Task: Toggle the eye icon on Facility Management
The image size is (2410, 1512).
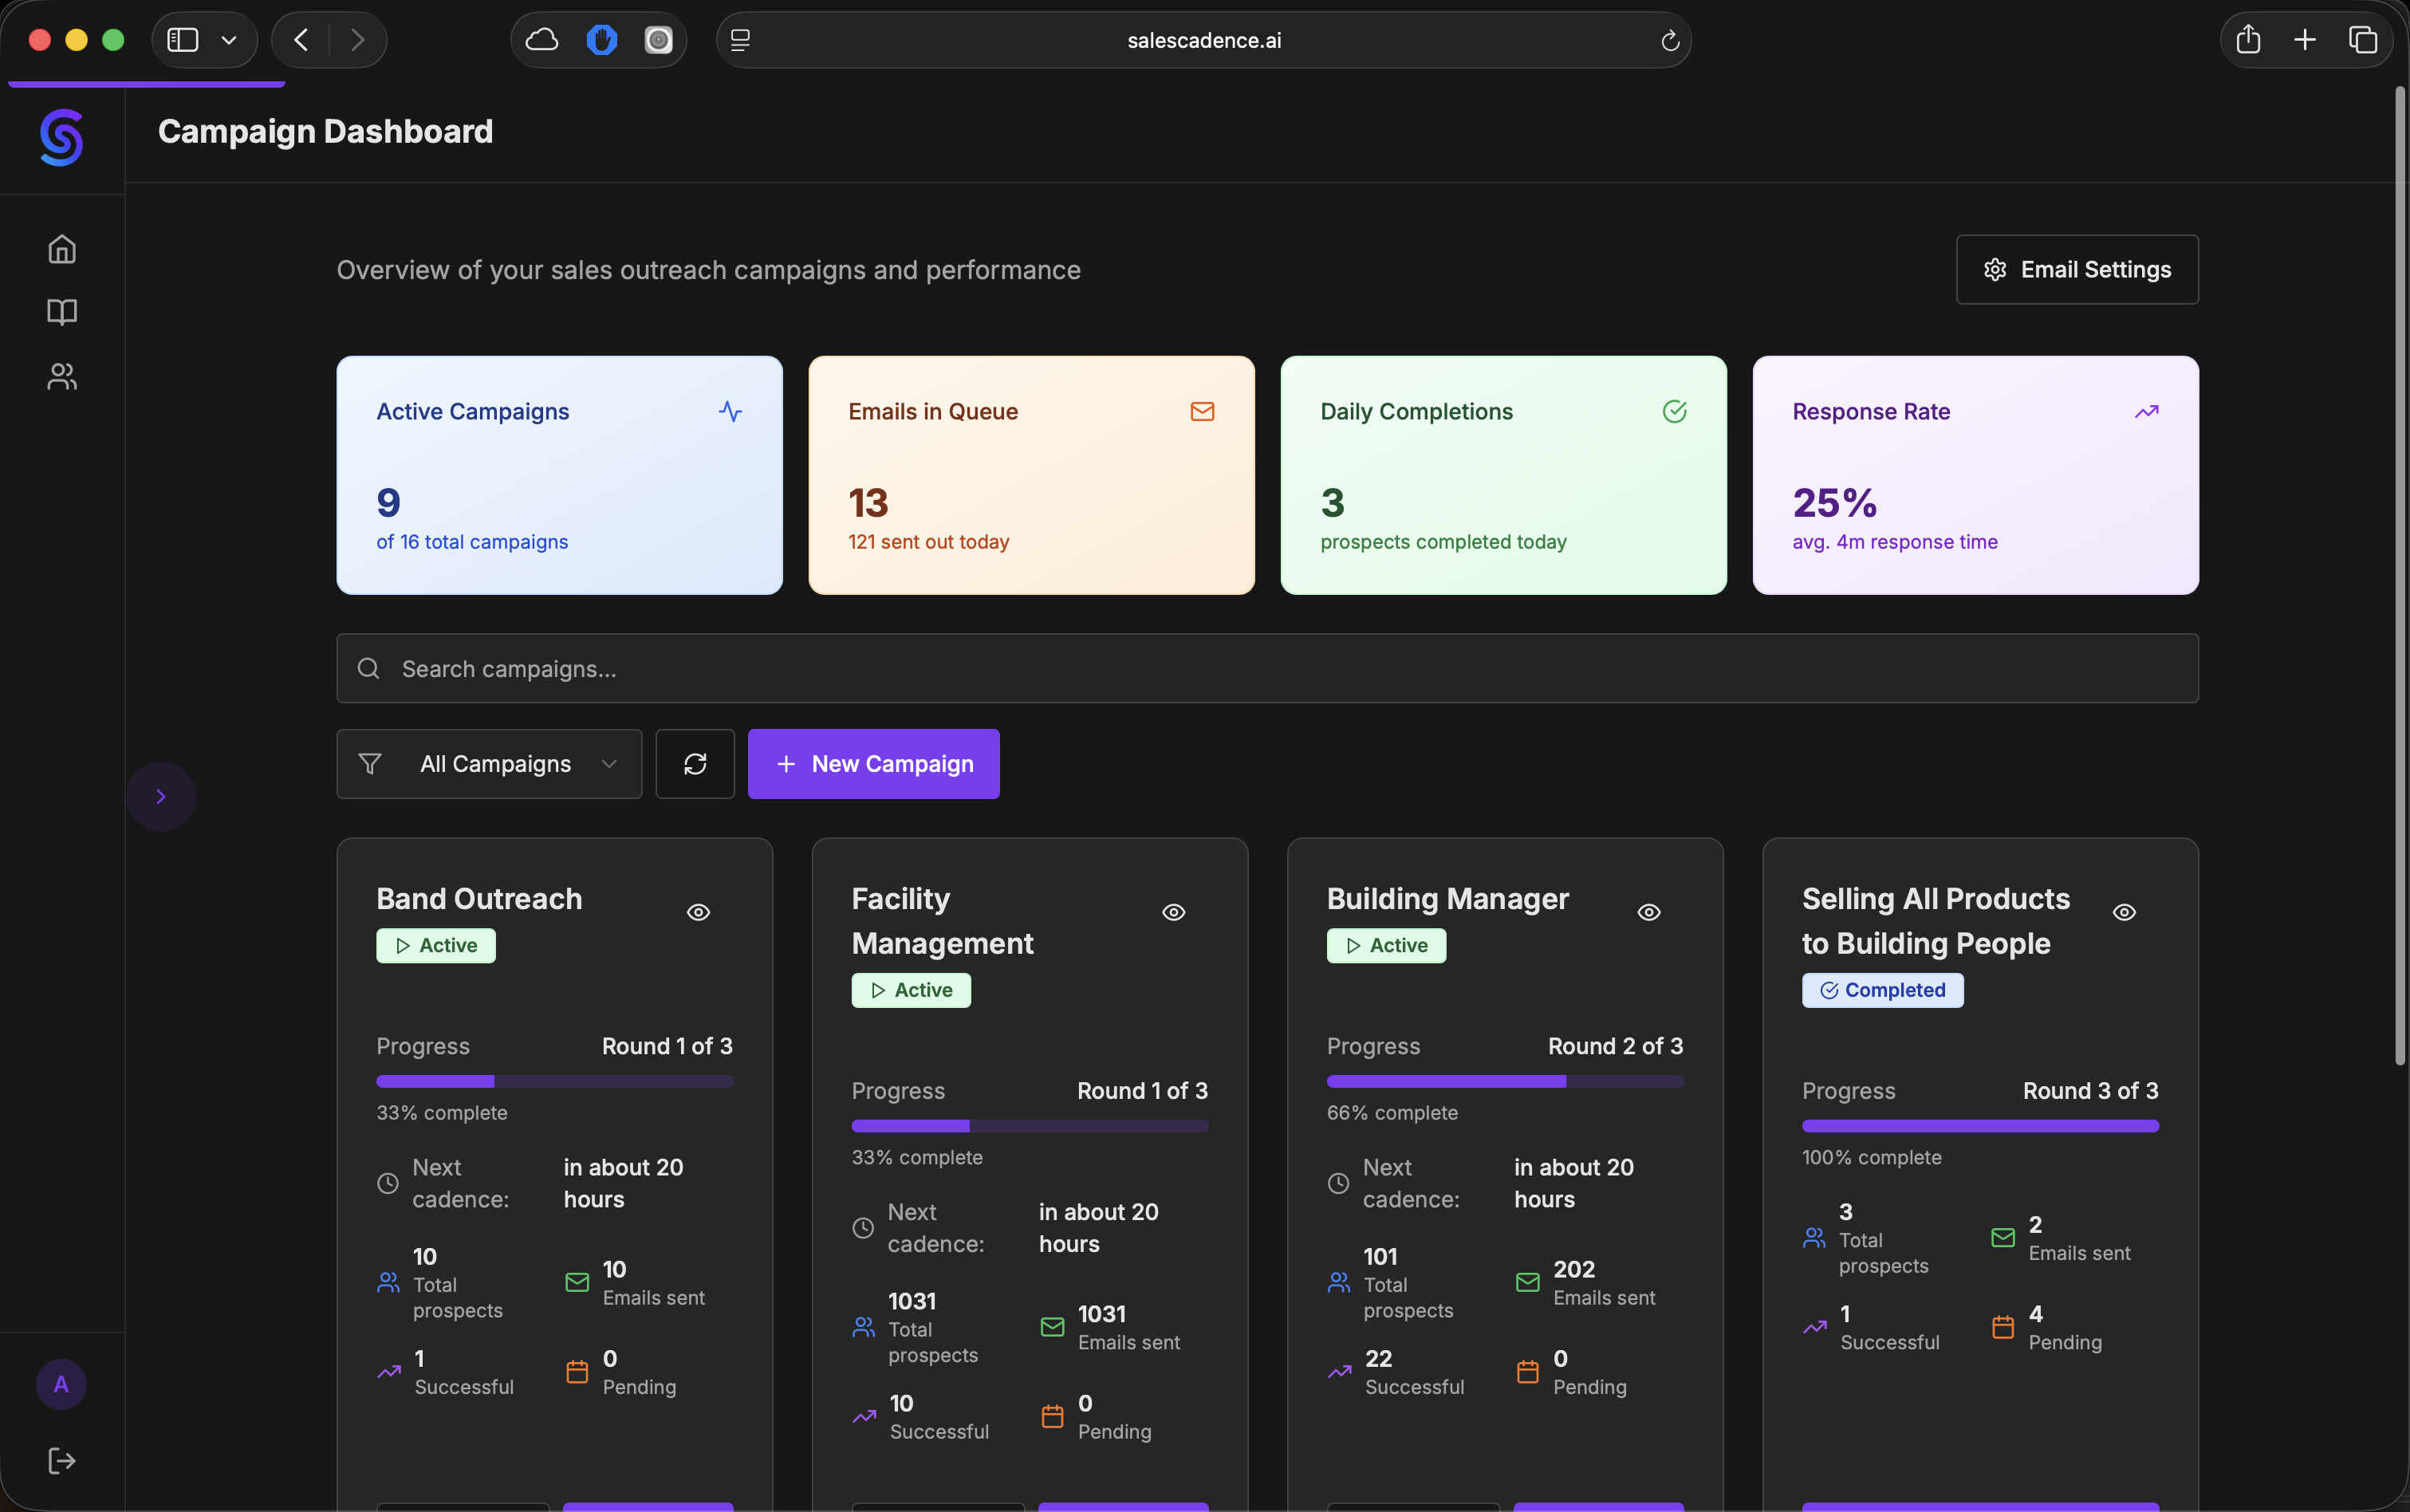Action: click(1173, 912)
